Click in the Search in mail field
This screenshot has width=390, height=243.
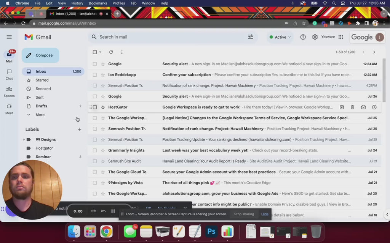pos(173,37)
